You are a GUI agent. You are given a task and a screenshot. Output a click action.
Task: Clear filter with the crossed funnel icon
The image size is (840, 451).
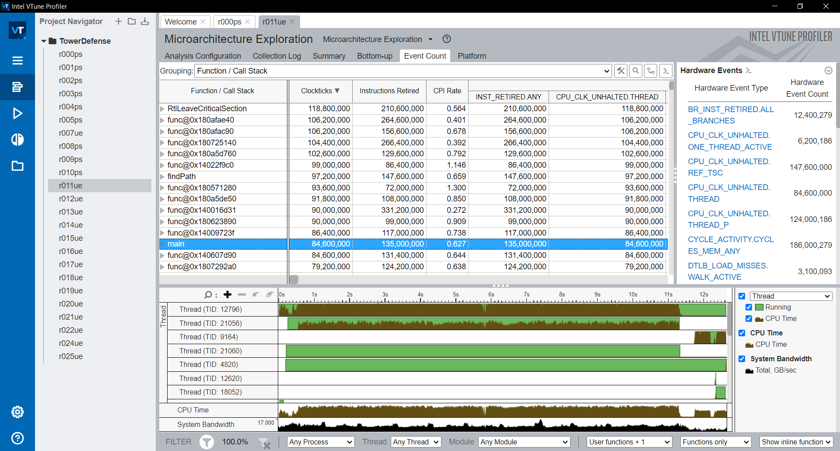pyautogui.click(x=265, y=443)
